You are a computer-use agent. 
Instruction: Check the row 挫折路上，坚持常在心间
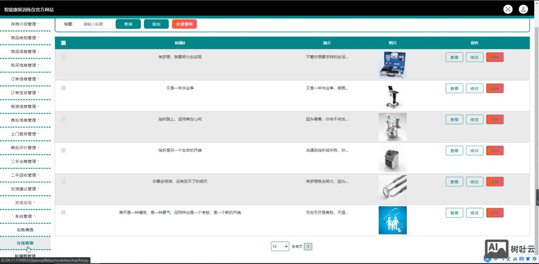coord(63,119)
